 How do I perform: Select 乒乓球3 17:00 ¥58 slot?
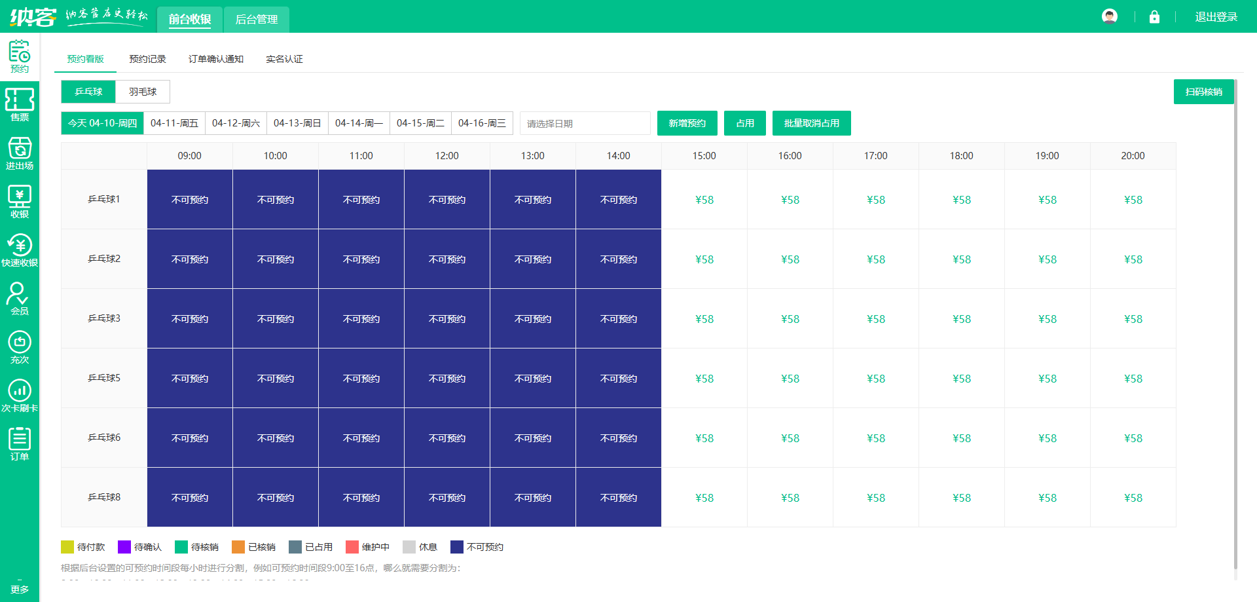876,319
